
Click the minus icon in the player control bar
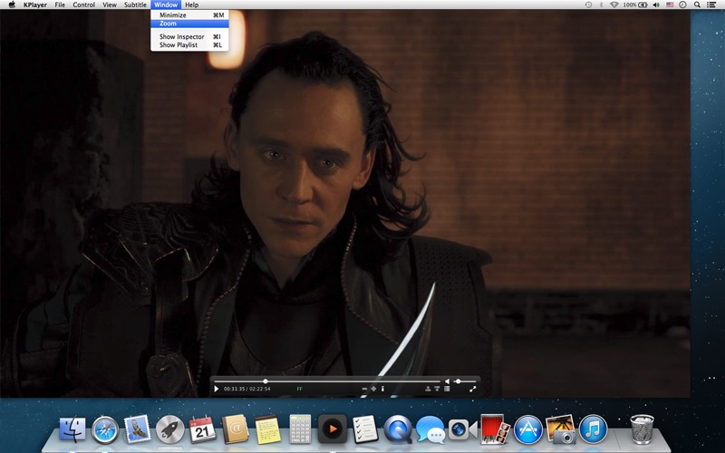coord(364,389)
